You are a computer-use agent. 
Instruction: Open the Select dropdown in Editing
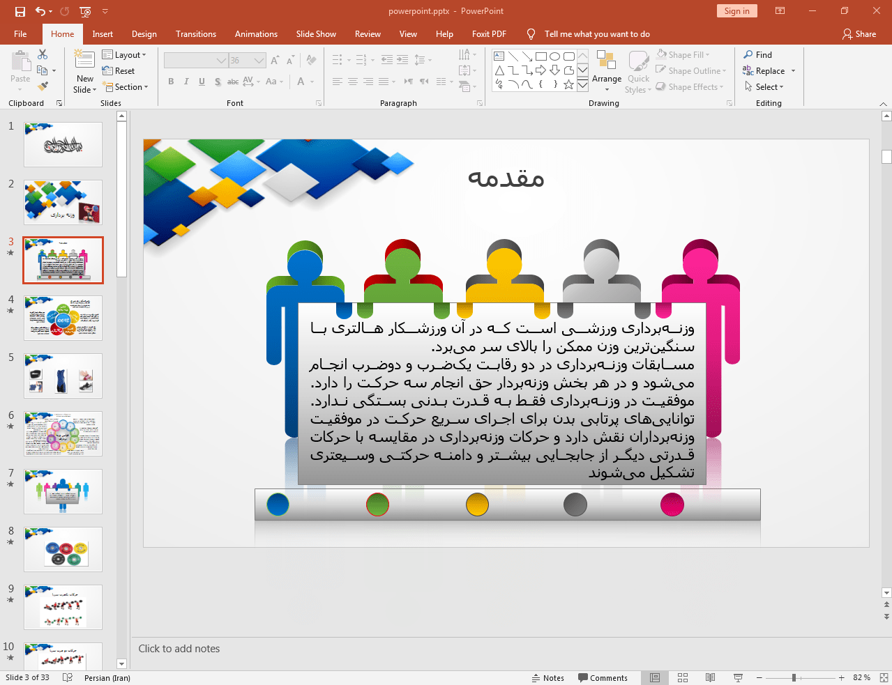tap(764, 87)
